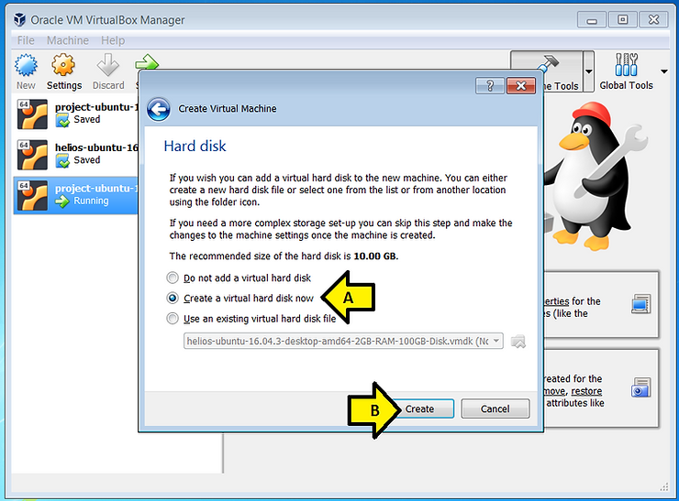Click the Discard toolbar icon
This screenshot has width=679, height=501.
pyautogui.click(x=108, y=71)
